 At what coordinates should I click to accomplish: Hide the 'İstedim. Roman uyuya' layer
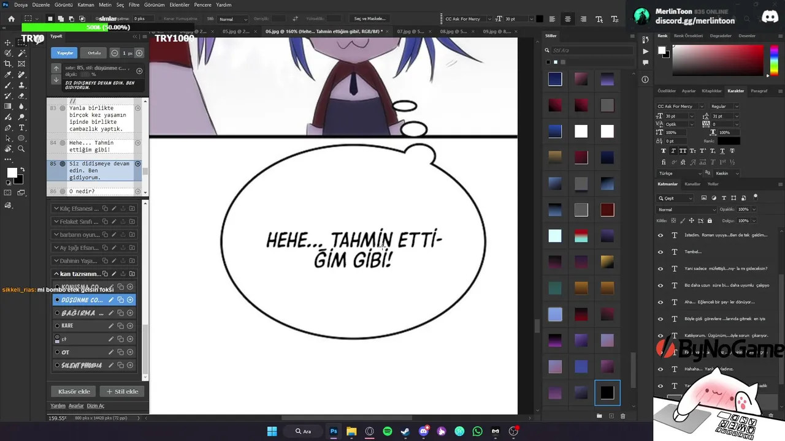tap(661, 235)
